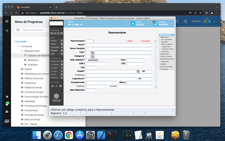Open Chrome tab list dropdown arrow

pyautogui.click(x=217, y=7)
